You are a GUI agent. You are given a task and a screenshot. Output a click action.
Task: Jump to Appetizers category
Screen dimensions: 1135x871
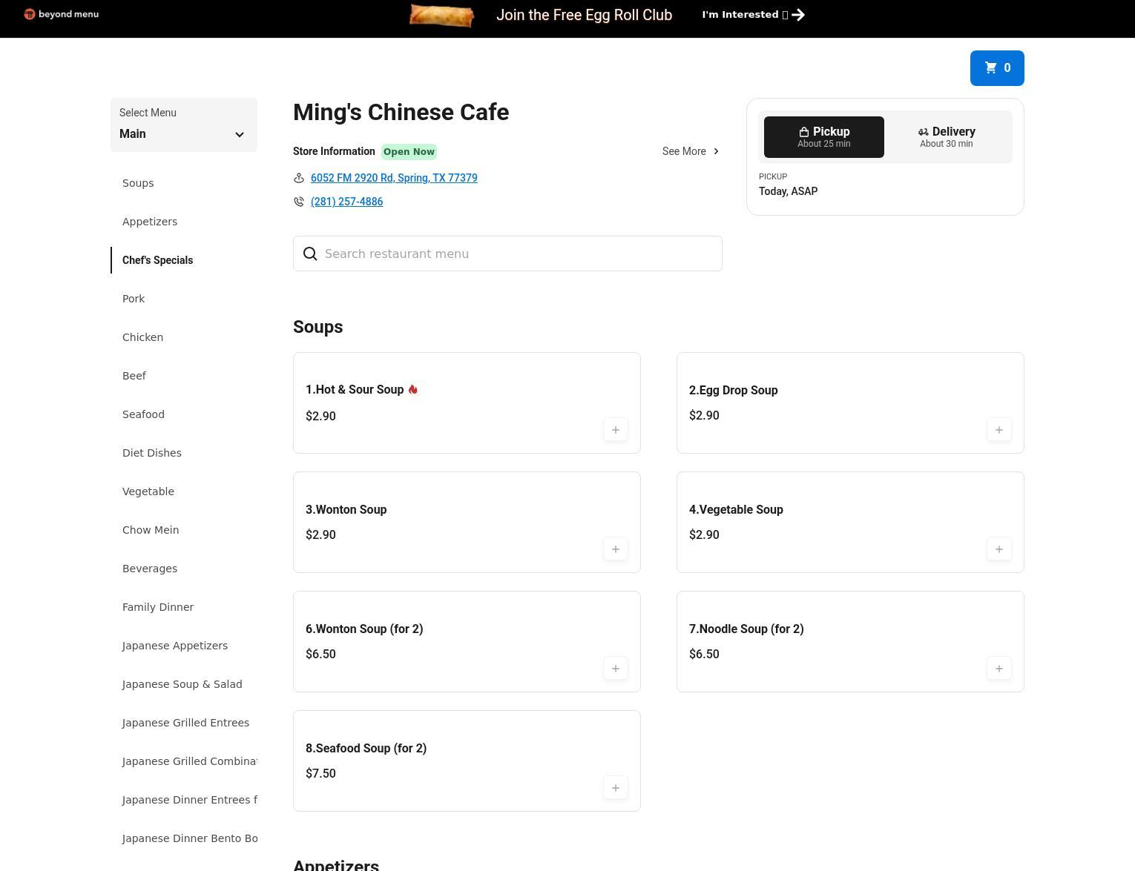click(150, 222)
